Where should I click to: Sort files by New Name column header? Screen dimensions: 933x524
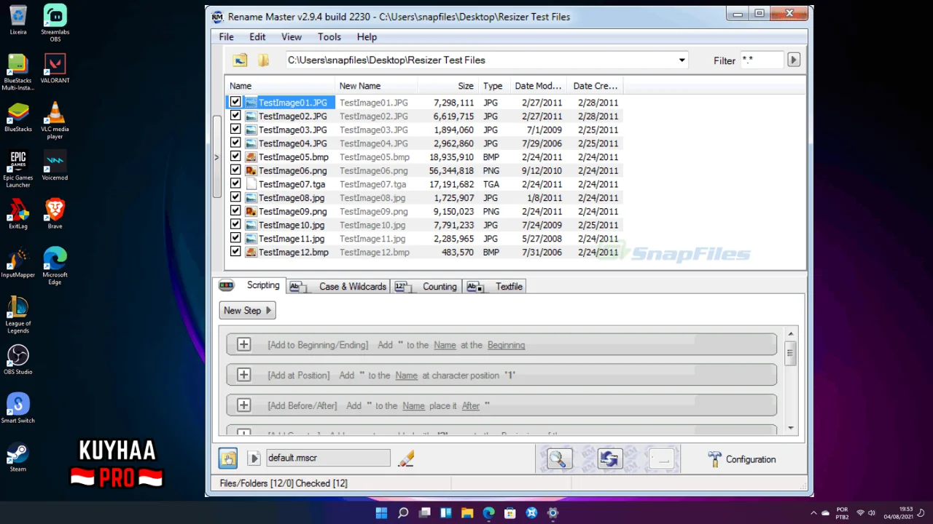tap(376, 86)
